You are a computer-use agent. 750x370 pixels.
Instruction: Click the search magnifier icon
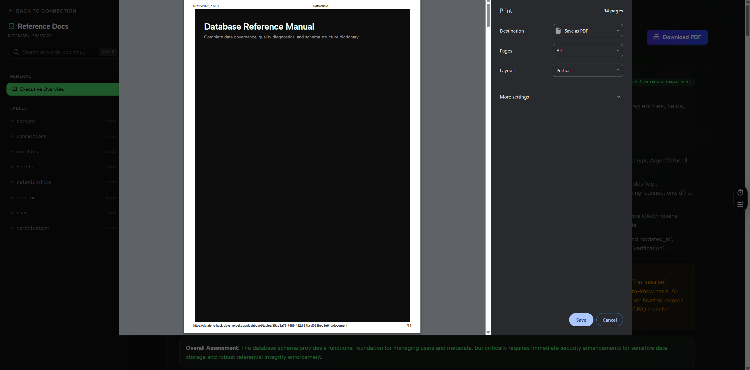[x=16, y=52]
